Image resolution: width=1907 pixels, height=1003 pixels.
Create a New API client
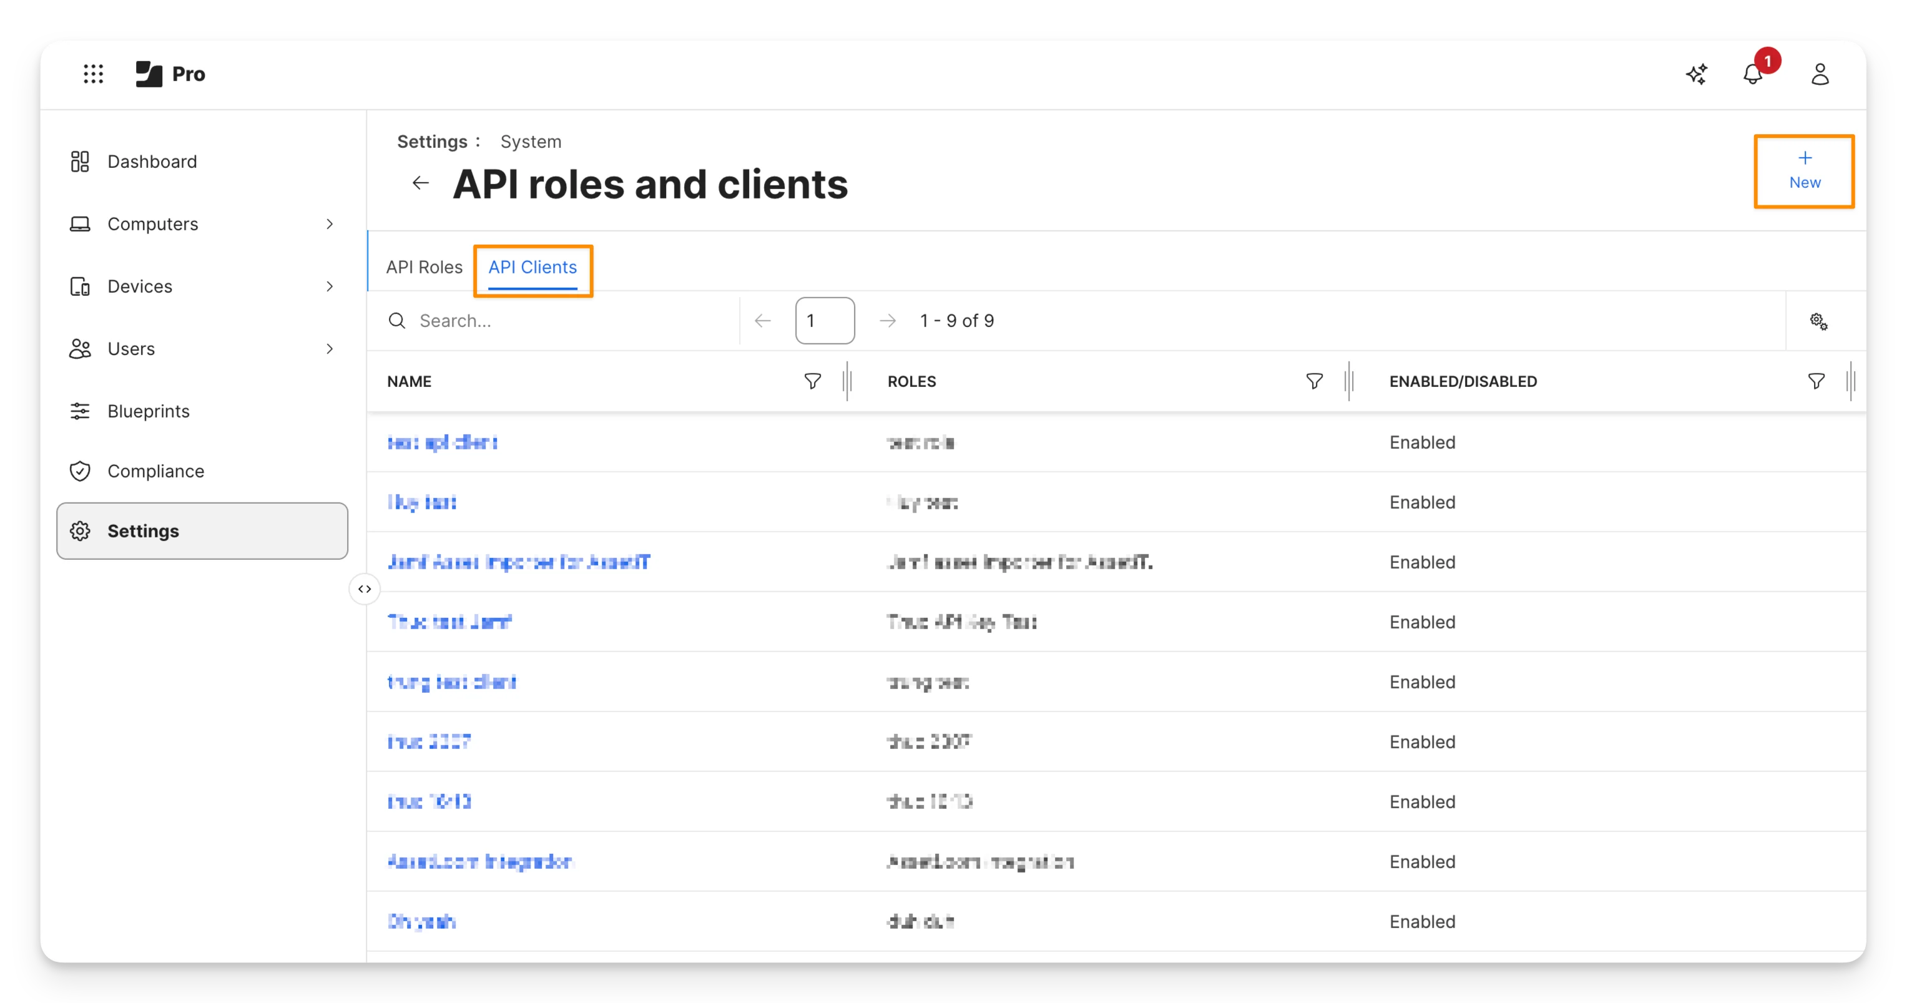tap(1803, 171)
